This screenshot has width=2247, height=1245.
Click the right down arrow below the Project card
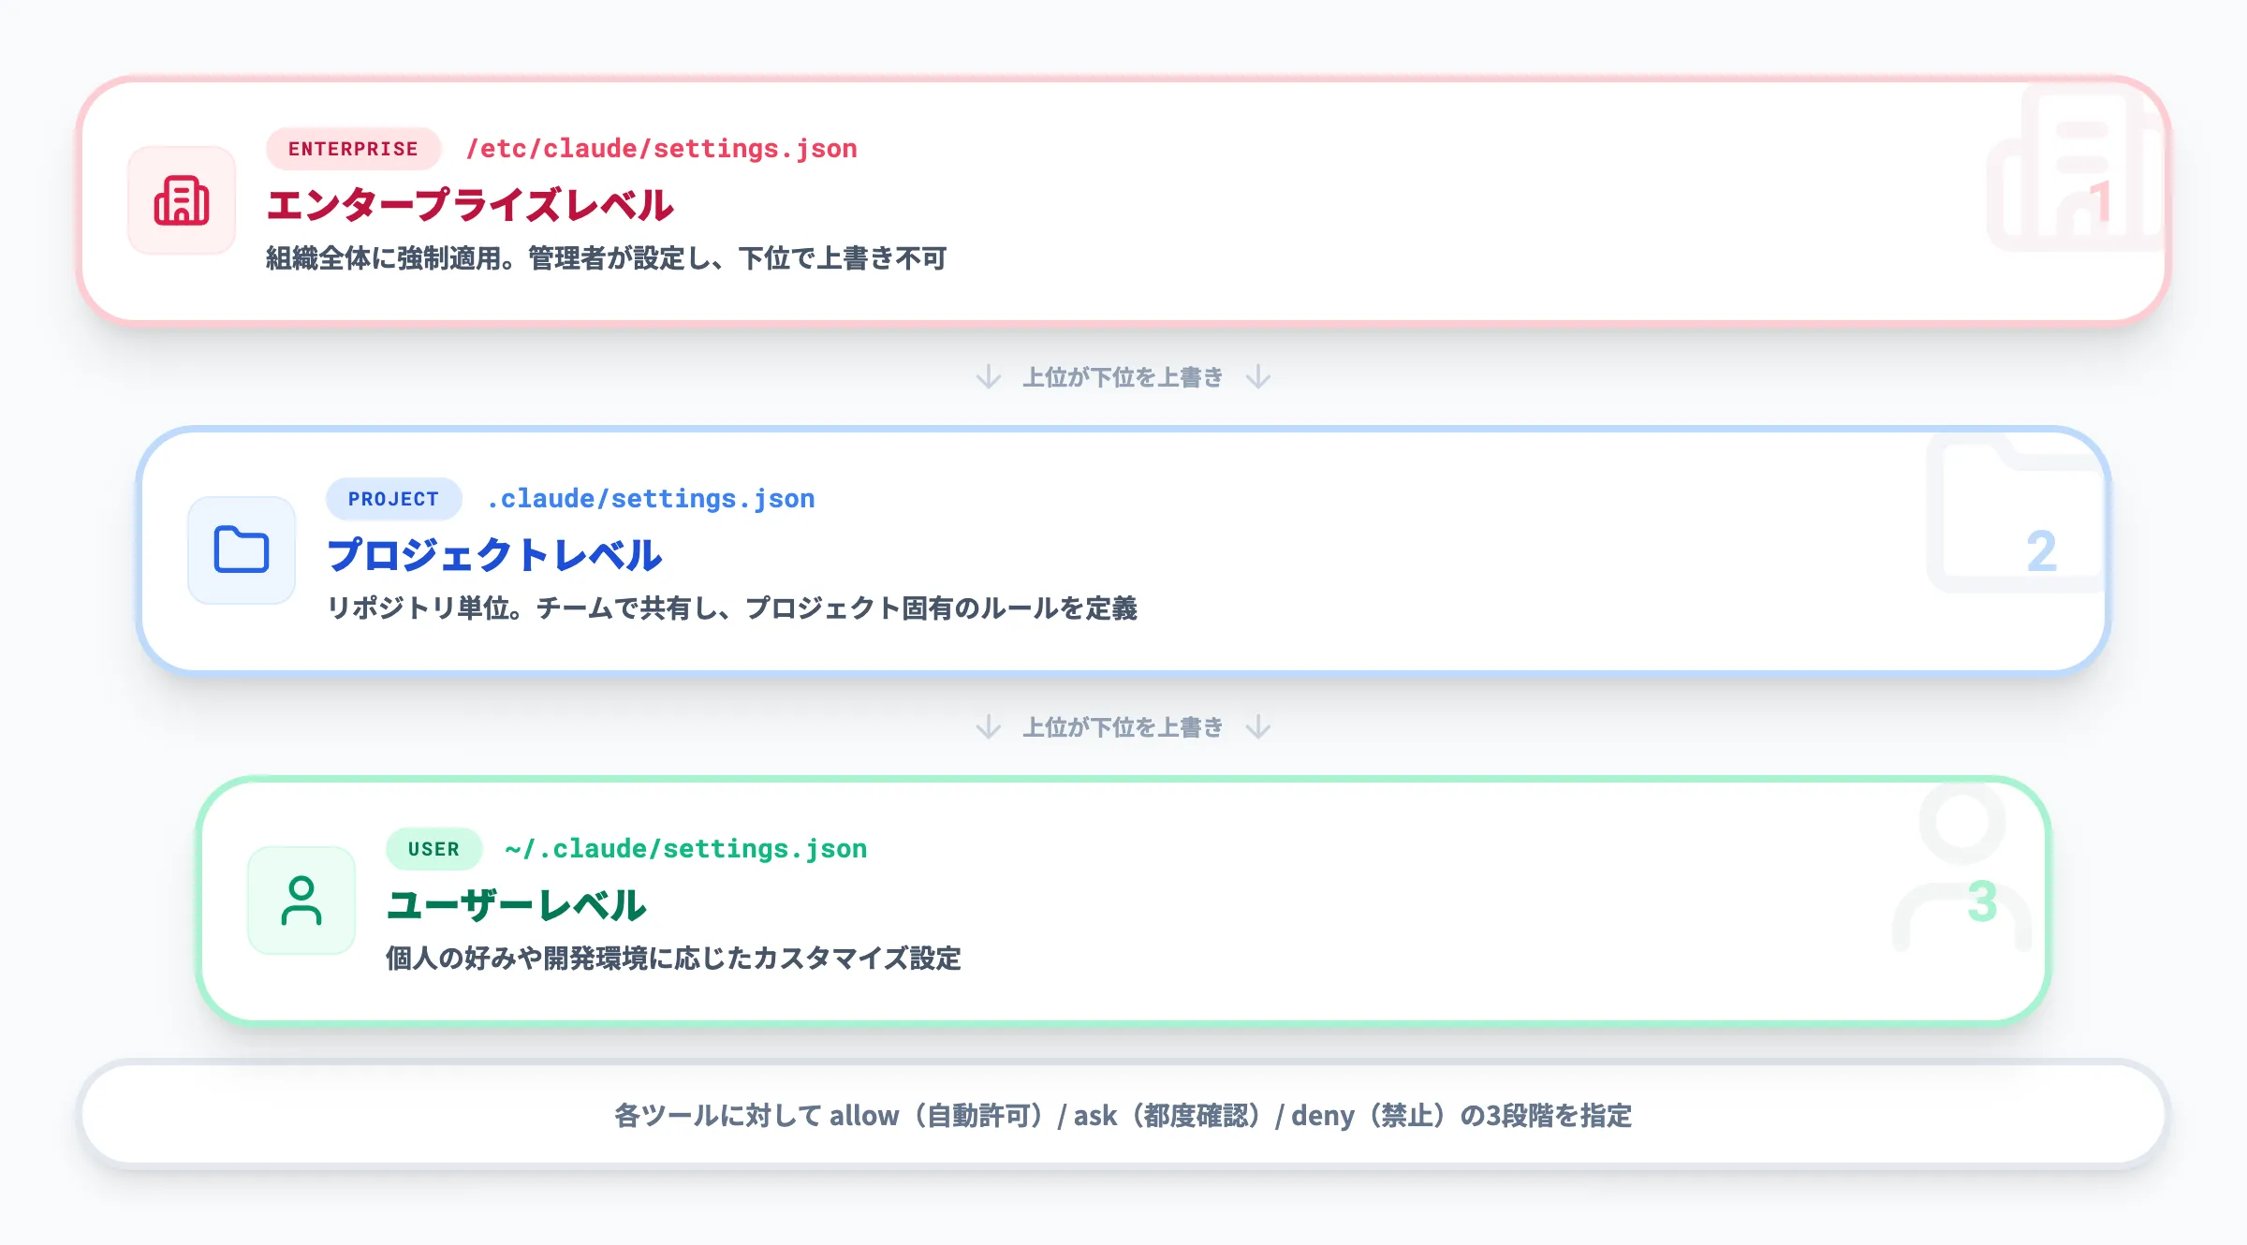(1259, 726)
